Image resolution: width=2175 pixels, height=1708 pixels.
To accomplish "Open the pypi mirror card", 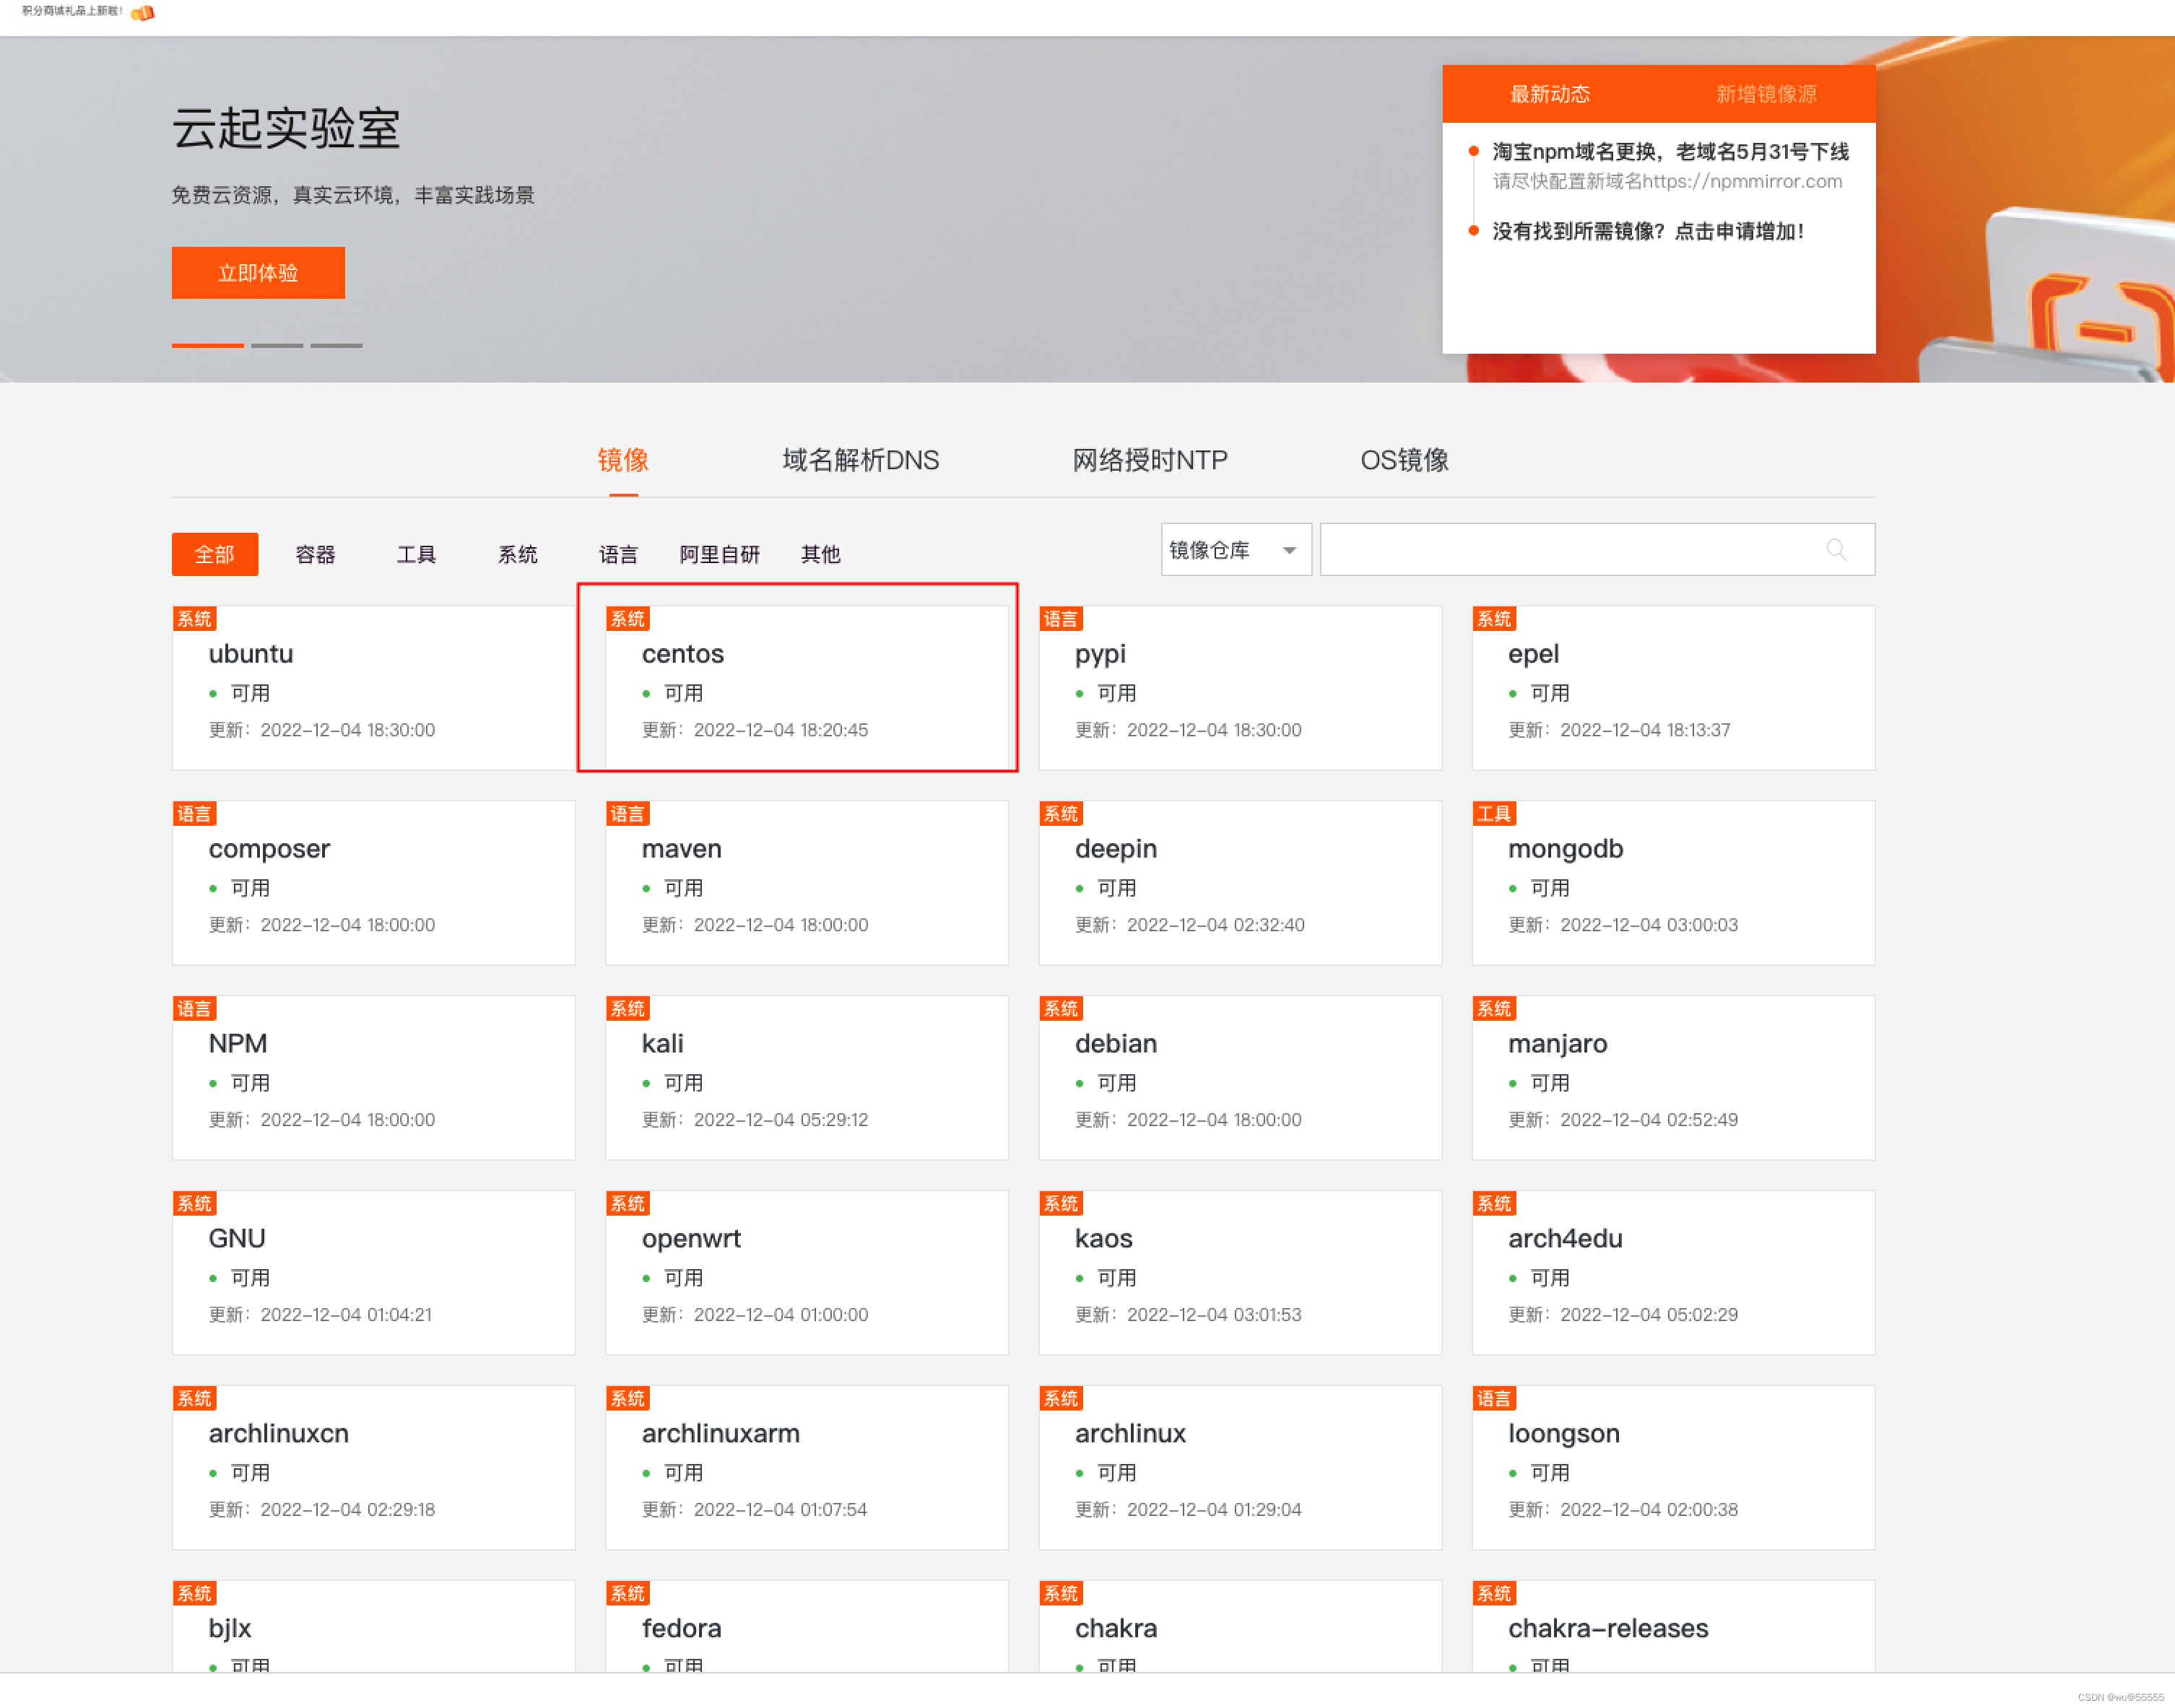I will [x=1240, y=688].
